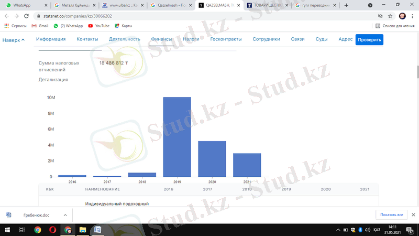Bookmark this page with the star icon
Image resolution: width=419 pixels, height=236 pixels.
[x=390, y=16]
